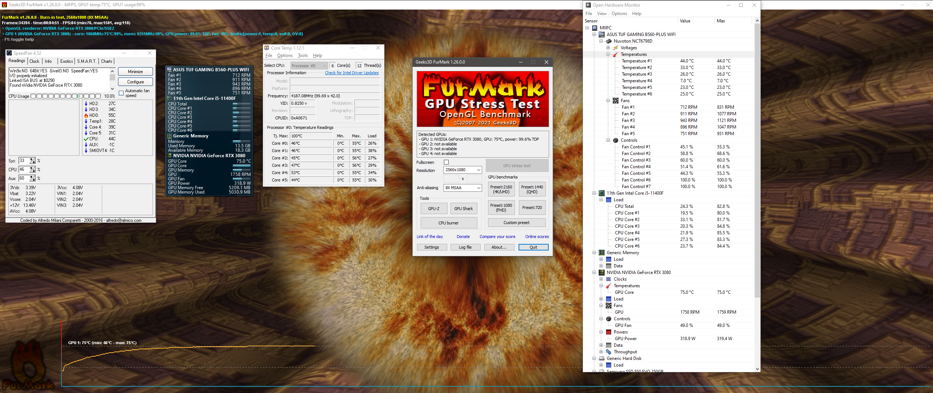Image resolution: width=933 pixels, height=393 pixels.
Task: Expand the Clocks node under NVIDIA
Action: click(601, 279)
